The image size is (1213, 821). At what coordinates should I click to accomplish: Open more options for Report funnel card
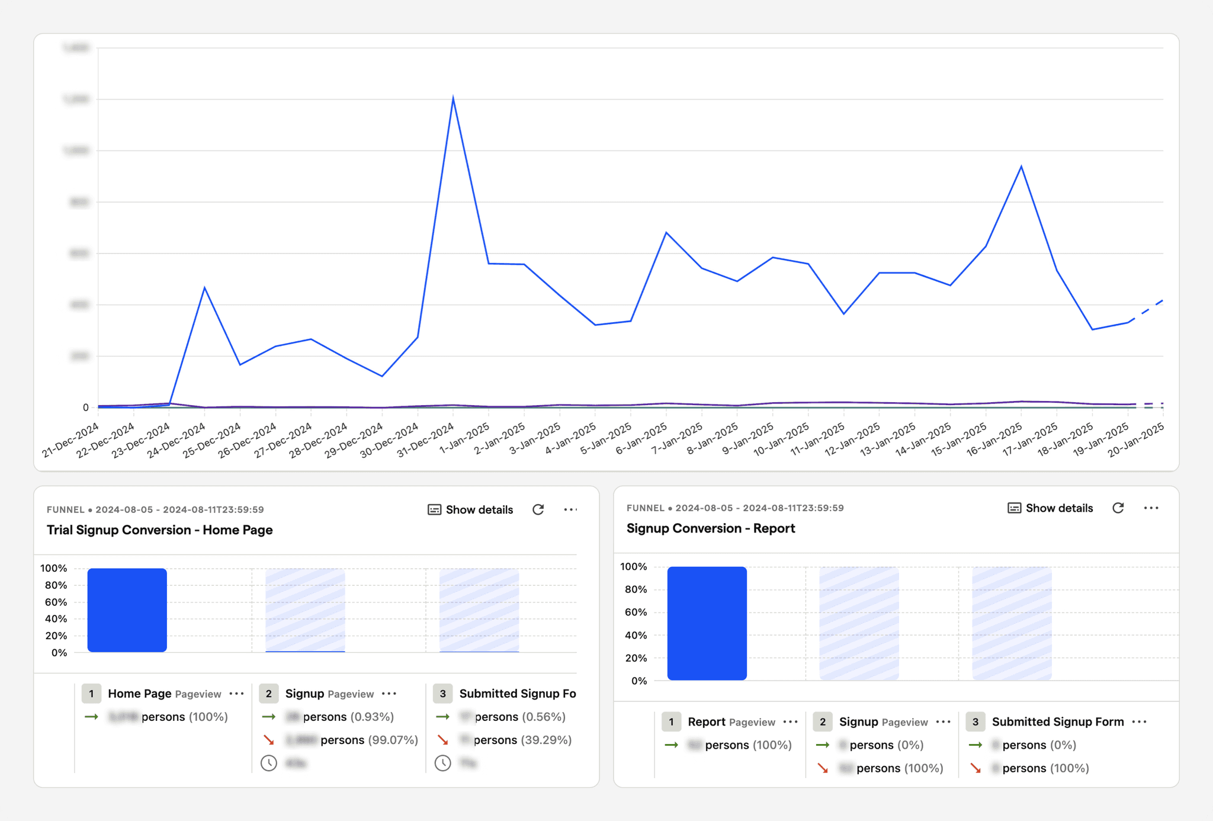[1151, 508]
